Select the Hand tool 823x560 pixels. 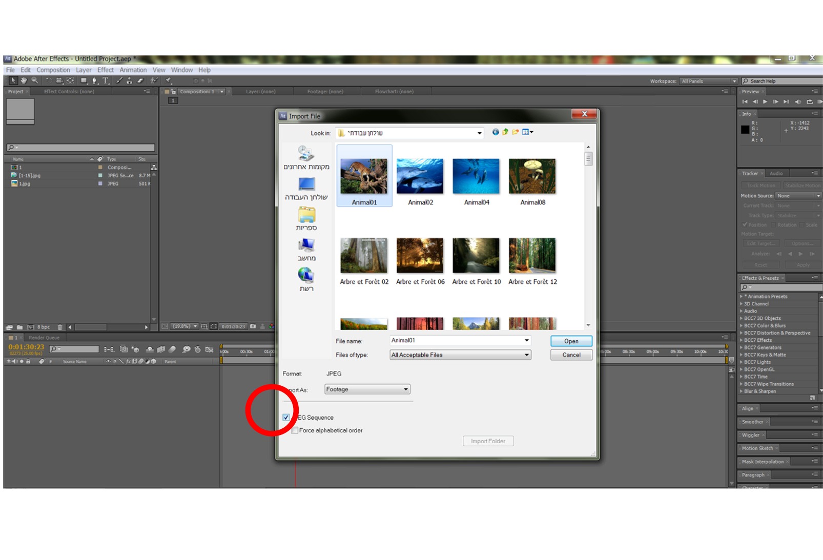tap(24, 80)
